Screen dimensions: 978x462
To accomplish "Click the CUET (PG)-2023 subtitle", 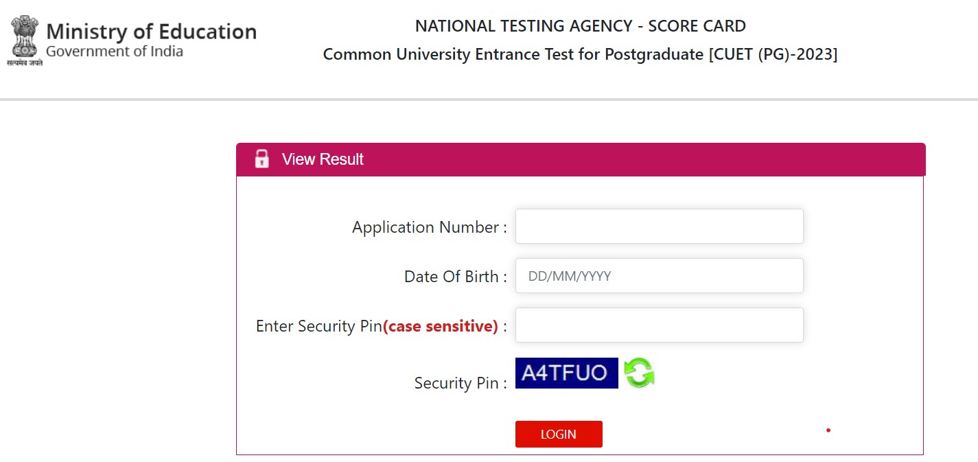I will [x=580, y=54].
